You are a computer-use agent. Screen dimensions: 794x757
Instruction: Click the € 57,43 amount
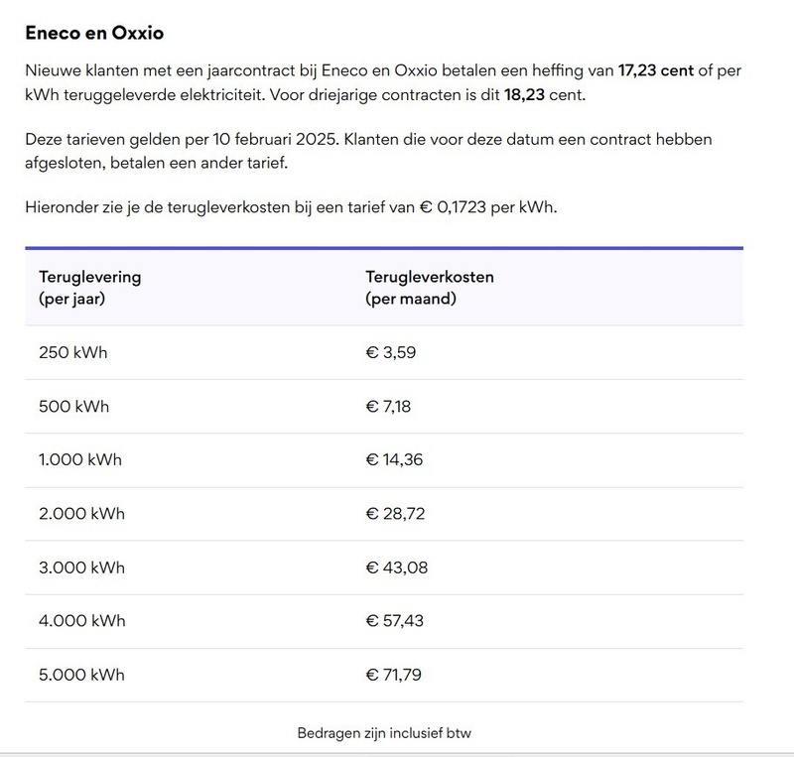[x=396, y=622]
